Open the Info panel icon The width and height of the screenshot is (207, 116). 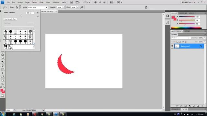coord(168,16)
